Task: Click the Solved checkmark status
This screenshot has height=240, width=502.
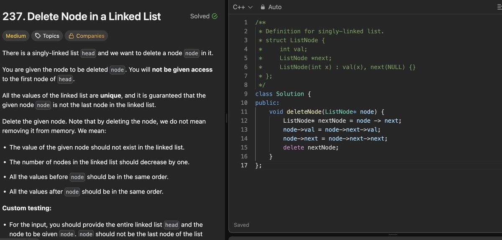Action: pyautogui.click(x=204, y=16)
